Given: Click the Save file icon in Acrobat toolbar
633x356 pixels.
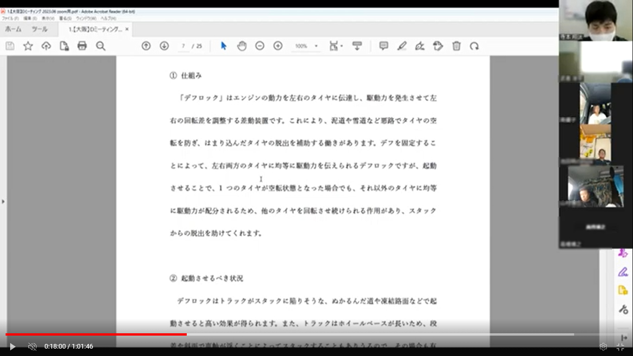Looking at the screenshot, I should coord(10,46).
